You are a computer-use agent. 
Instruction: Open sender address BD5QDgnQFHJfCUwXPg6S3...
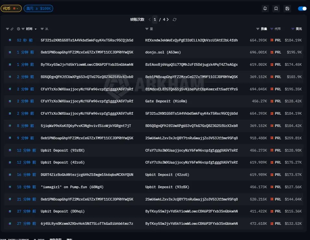[87, 77]
